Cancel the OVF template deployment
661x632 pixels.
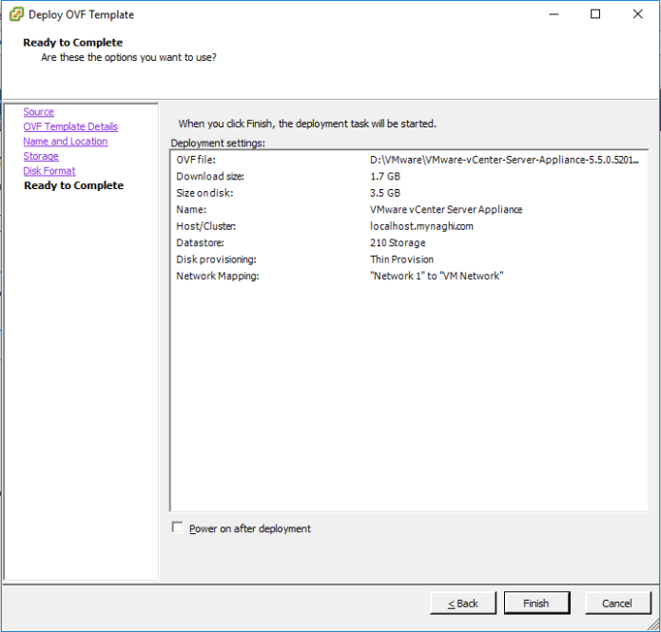[616, 603]
